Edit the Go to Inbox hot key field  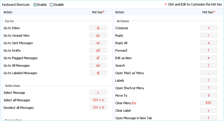(98, 28)
